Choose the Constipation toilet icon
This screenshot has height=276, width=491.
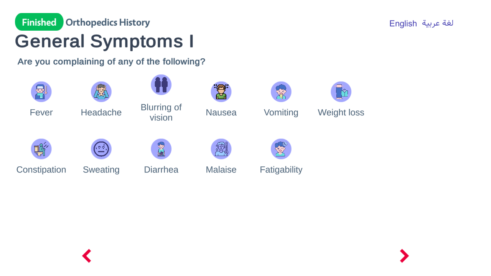pos(41,149)
